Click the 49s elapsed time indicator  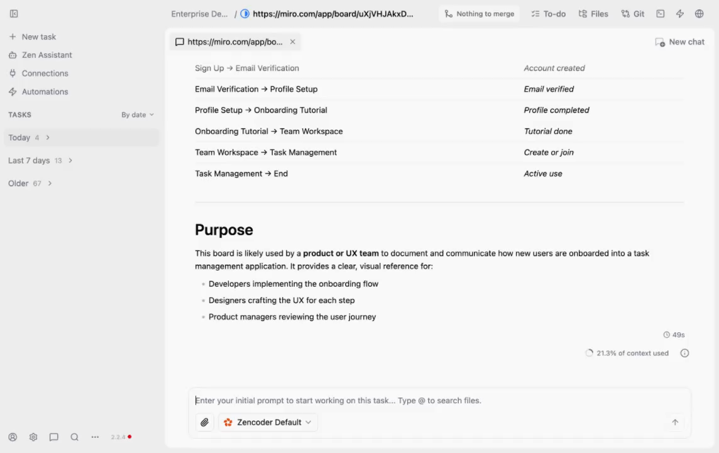click(674, 335)
